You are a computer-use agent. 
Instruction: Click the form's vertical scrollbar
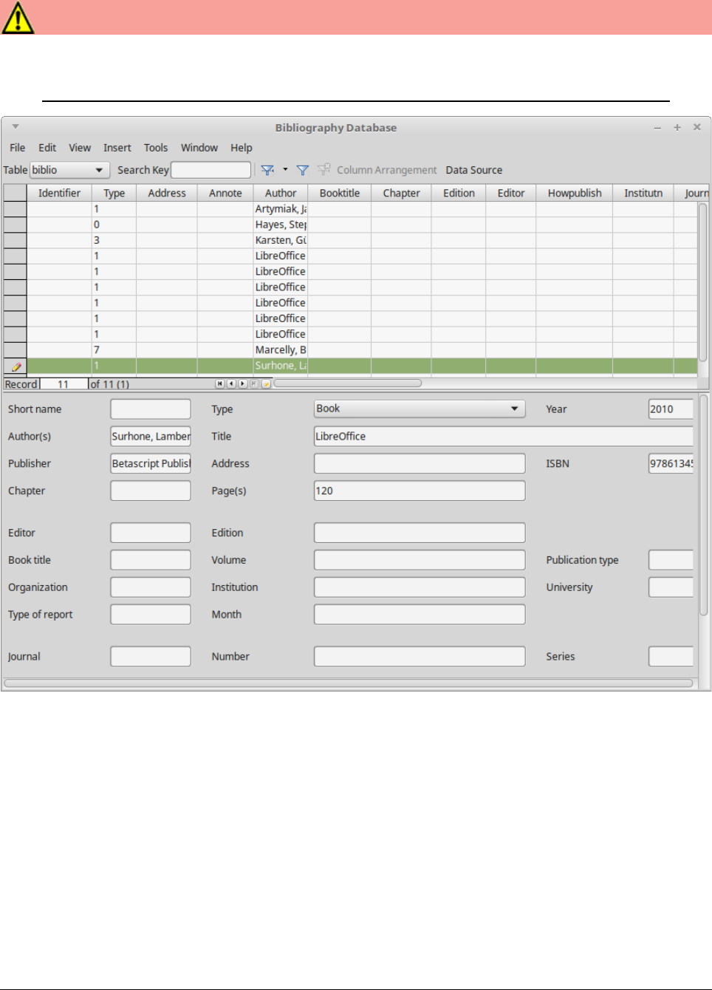[704, 505]
